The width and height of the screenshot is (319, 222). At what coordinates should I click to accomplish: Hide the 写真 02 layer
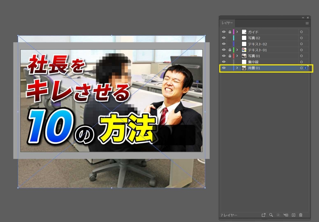[x=224, y=38]
